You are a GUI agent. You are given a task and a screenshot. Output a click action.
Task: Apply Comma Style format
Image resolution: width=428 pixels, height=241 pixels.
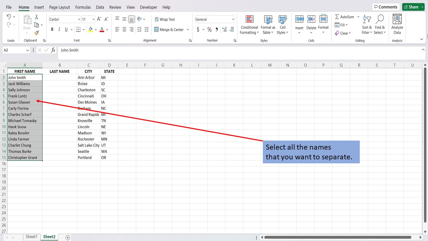tap(217, 29)
